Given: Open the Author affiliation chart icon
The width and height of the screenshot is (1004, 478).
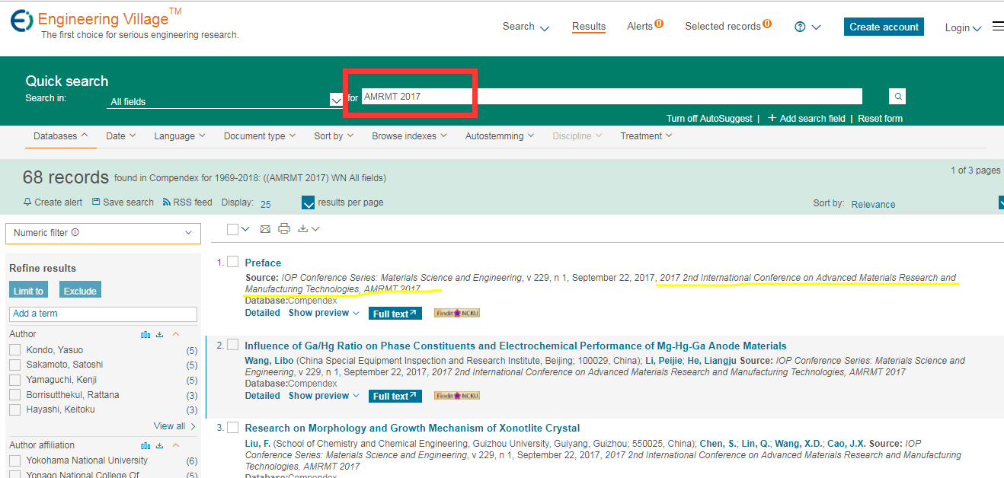Looking at the screenshot, I should [145, 445].
